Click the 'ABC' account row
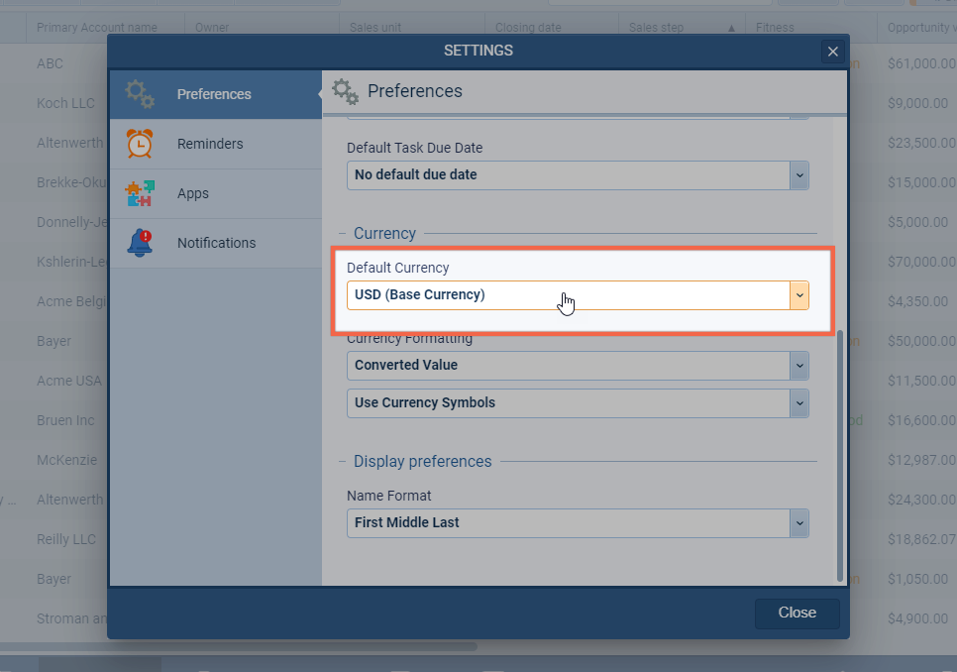This screenshot has height=672, width=957. (x=51, y=63)
